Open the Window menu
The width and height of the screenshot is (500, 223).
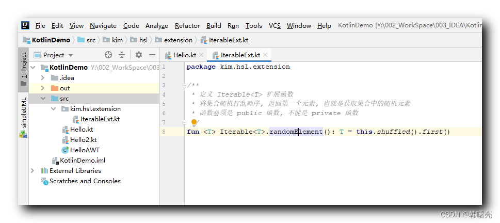(299, 26)
